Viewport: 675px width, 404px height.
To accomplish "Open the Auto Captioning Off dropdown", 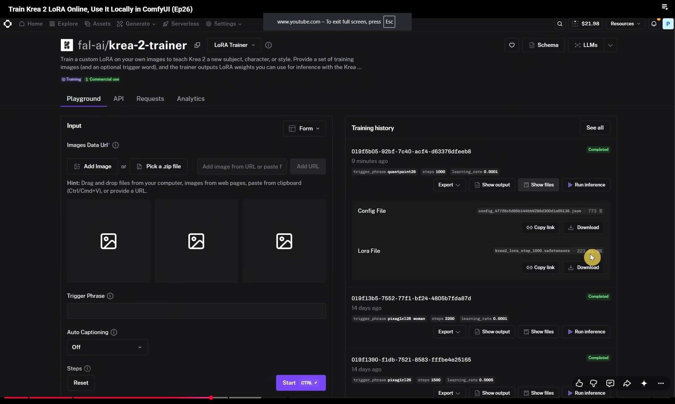I will tap(107, 347).
